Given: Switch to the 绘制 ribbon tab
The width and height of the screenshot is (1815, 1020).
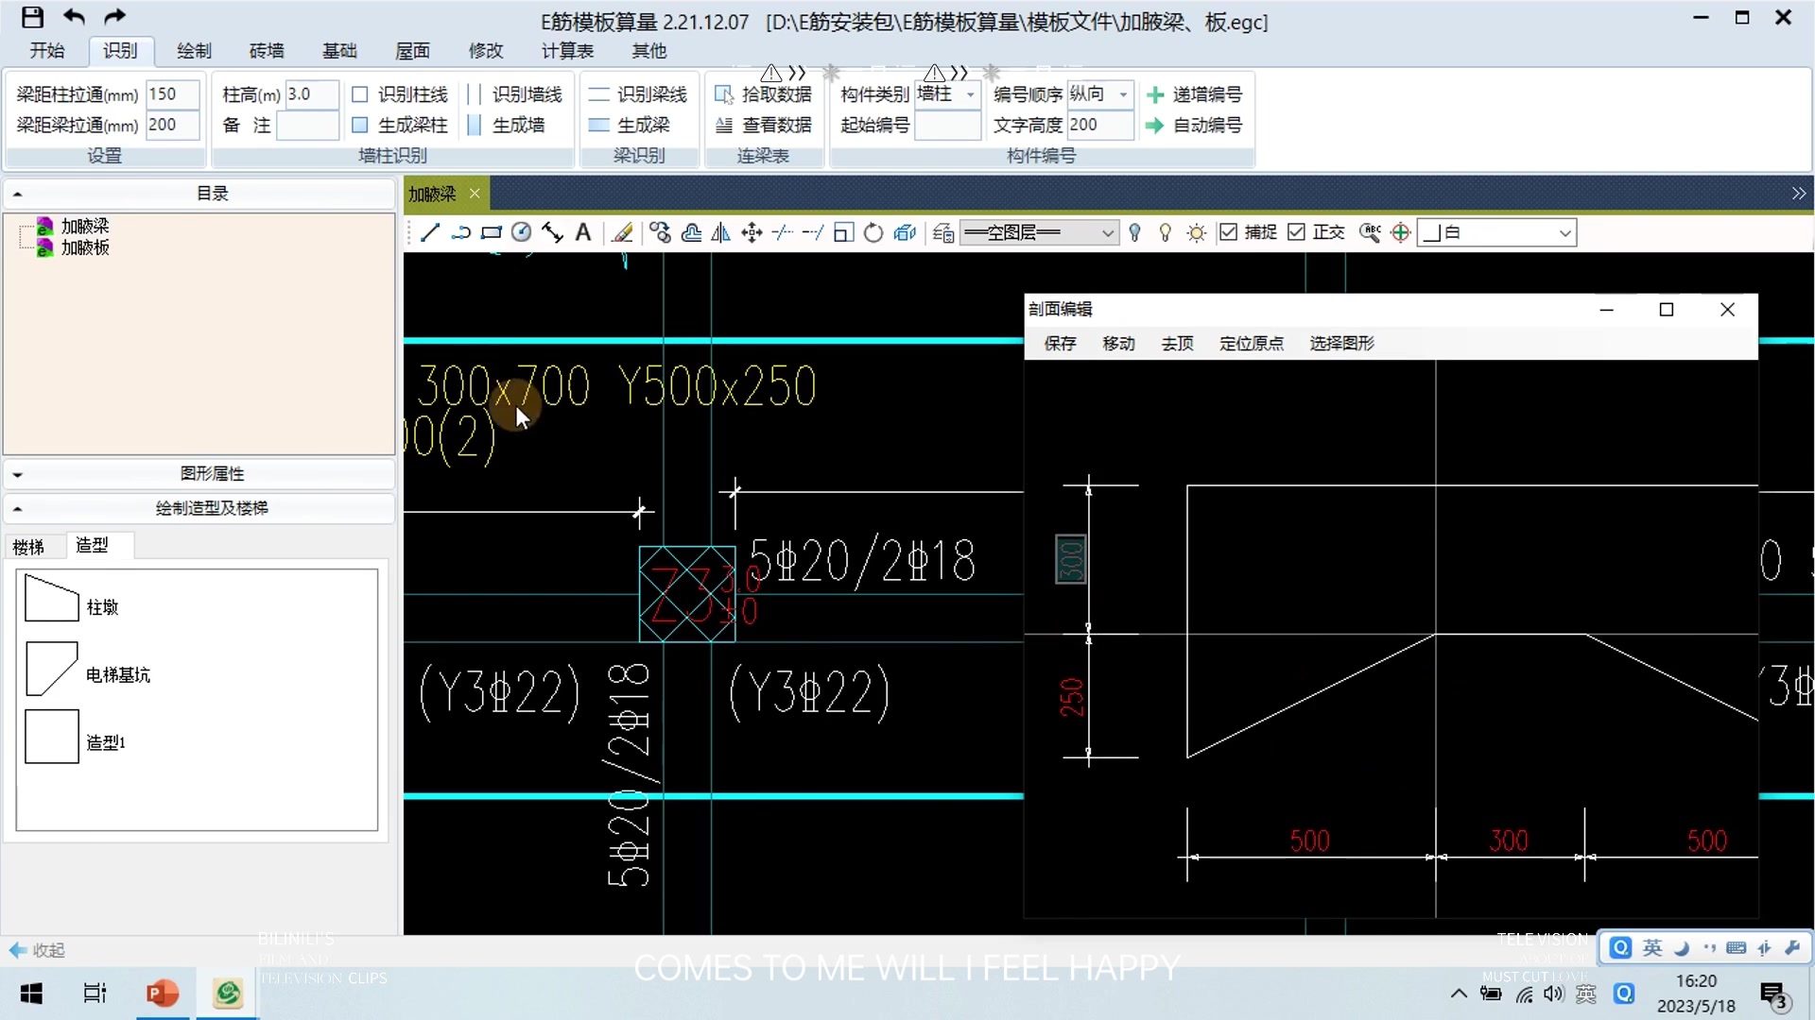Looking at the screenshot, I should click(193, 51).
